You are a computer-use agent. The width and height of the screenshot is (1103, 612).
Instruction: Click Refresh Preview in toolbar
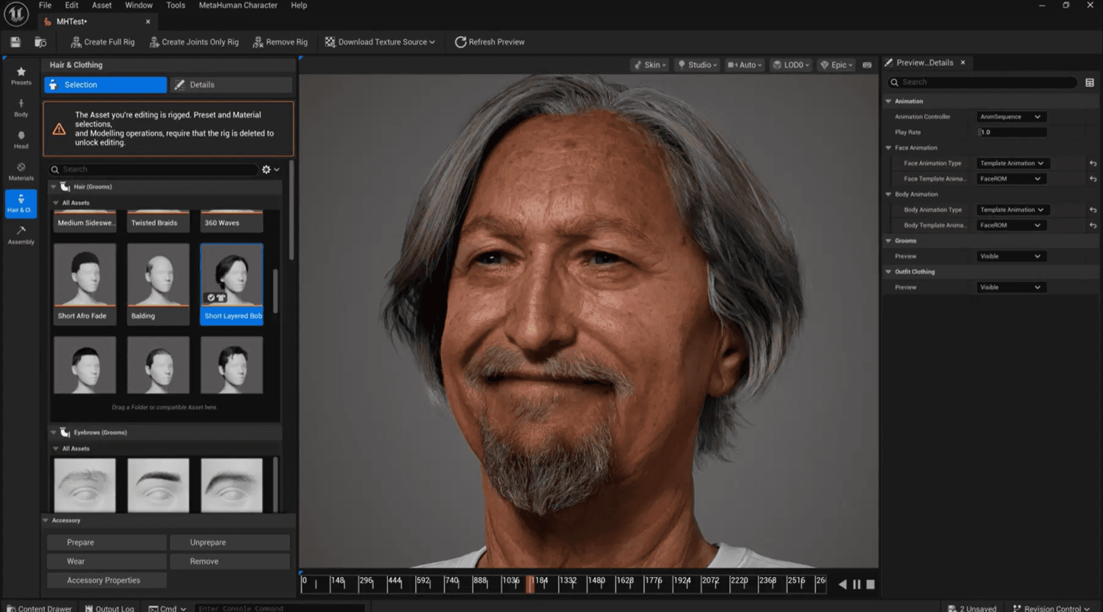click(490, 42)
